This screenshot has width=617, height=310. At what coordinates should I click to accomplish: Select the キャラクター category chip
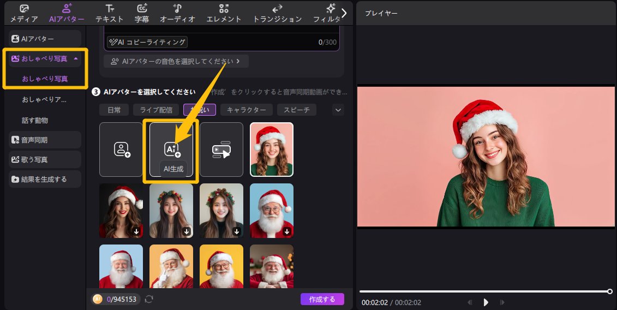[246, 110]
